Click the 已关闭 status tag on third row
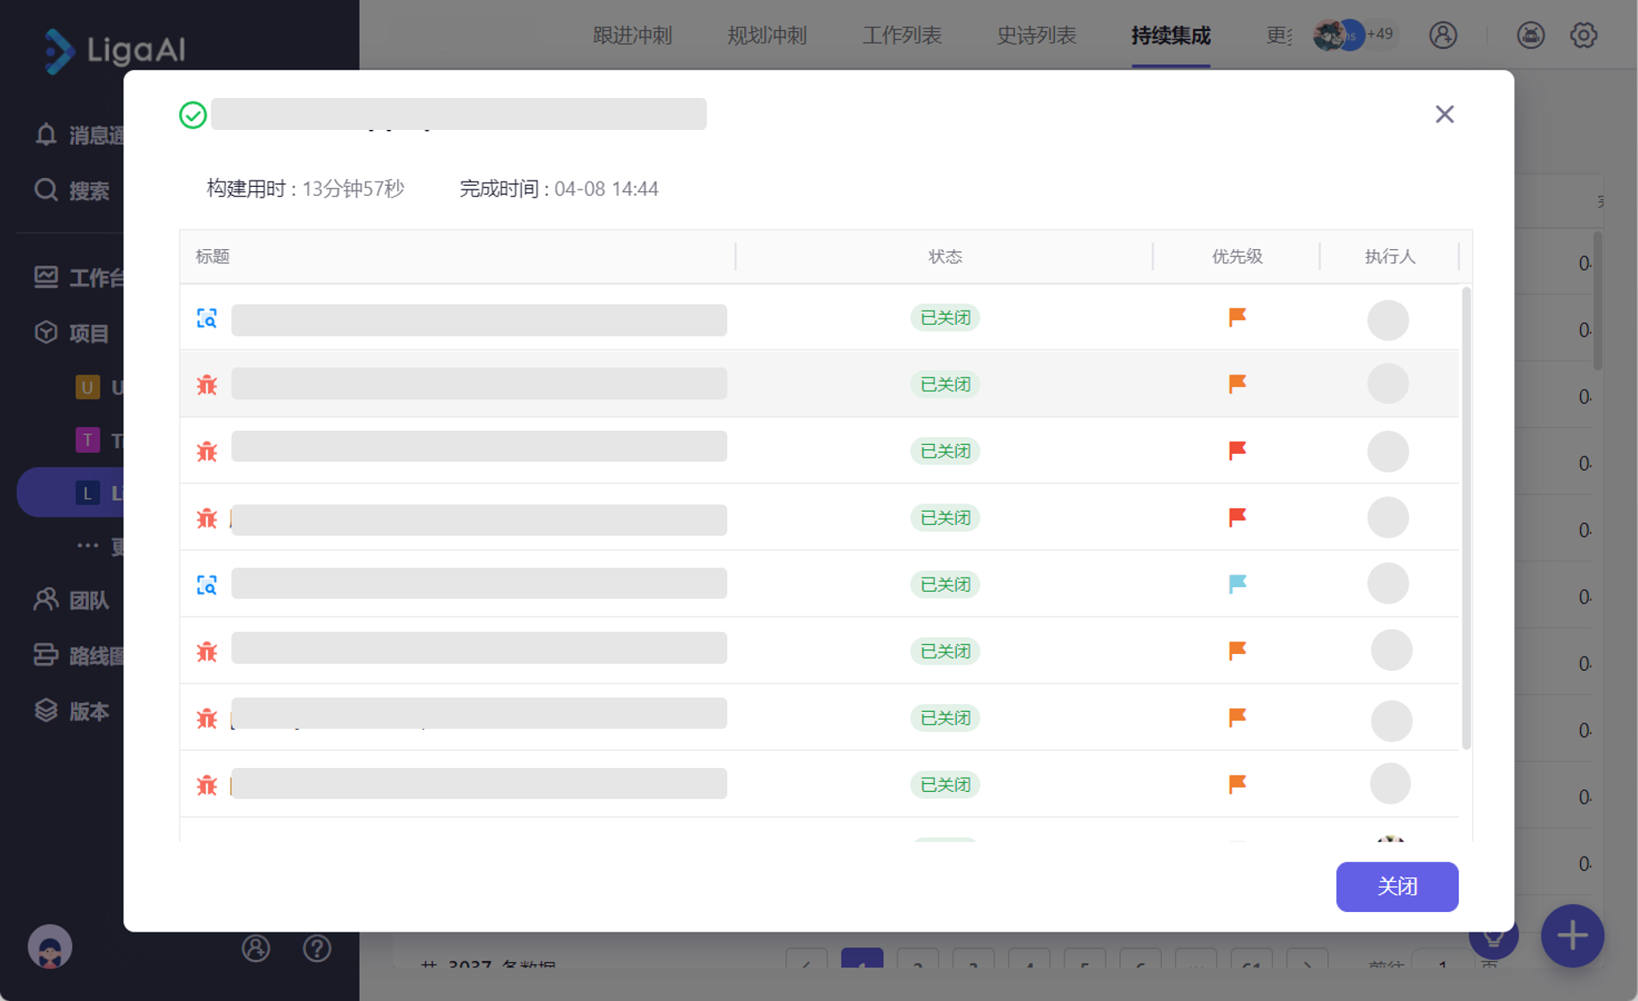The height and width of the screenshot is (1001, 1638). [x=945, y=450]
